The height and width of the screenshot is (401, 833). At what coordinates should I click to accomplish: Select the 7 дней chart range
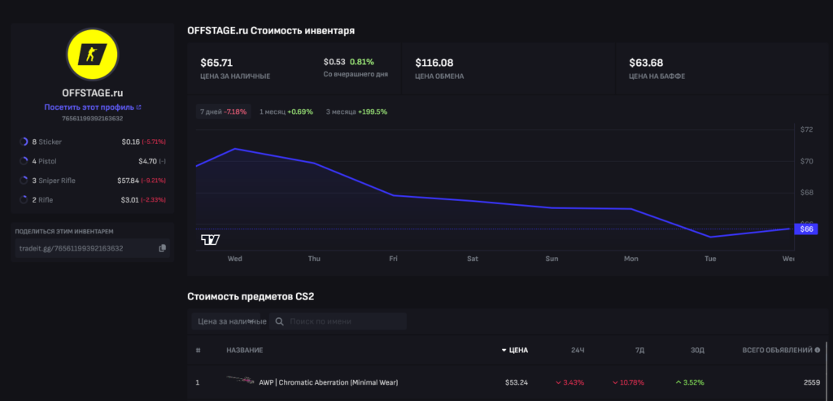point(222,111)
